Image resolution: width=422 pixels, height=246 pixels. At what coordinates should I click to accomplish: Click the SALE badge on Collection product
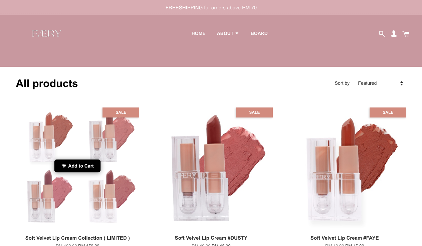[121, 112]
